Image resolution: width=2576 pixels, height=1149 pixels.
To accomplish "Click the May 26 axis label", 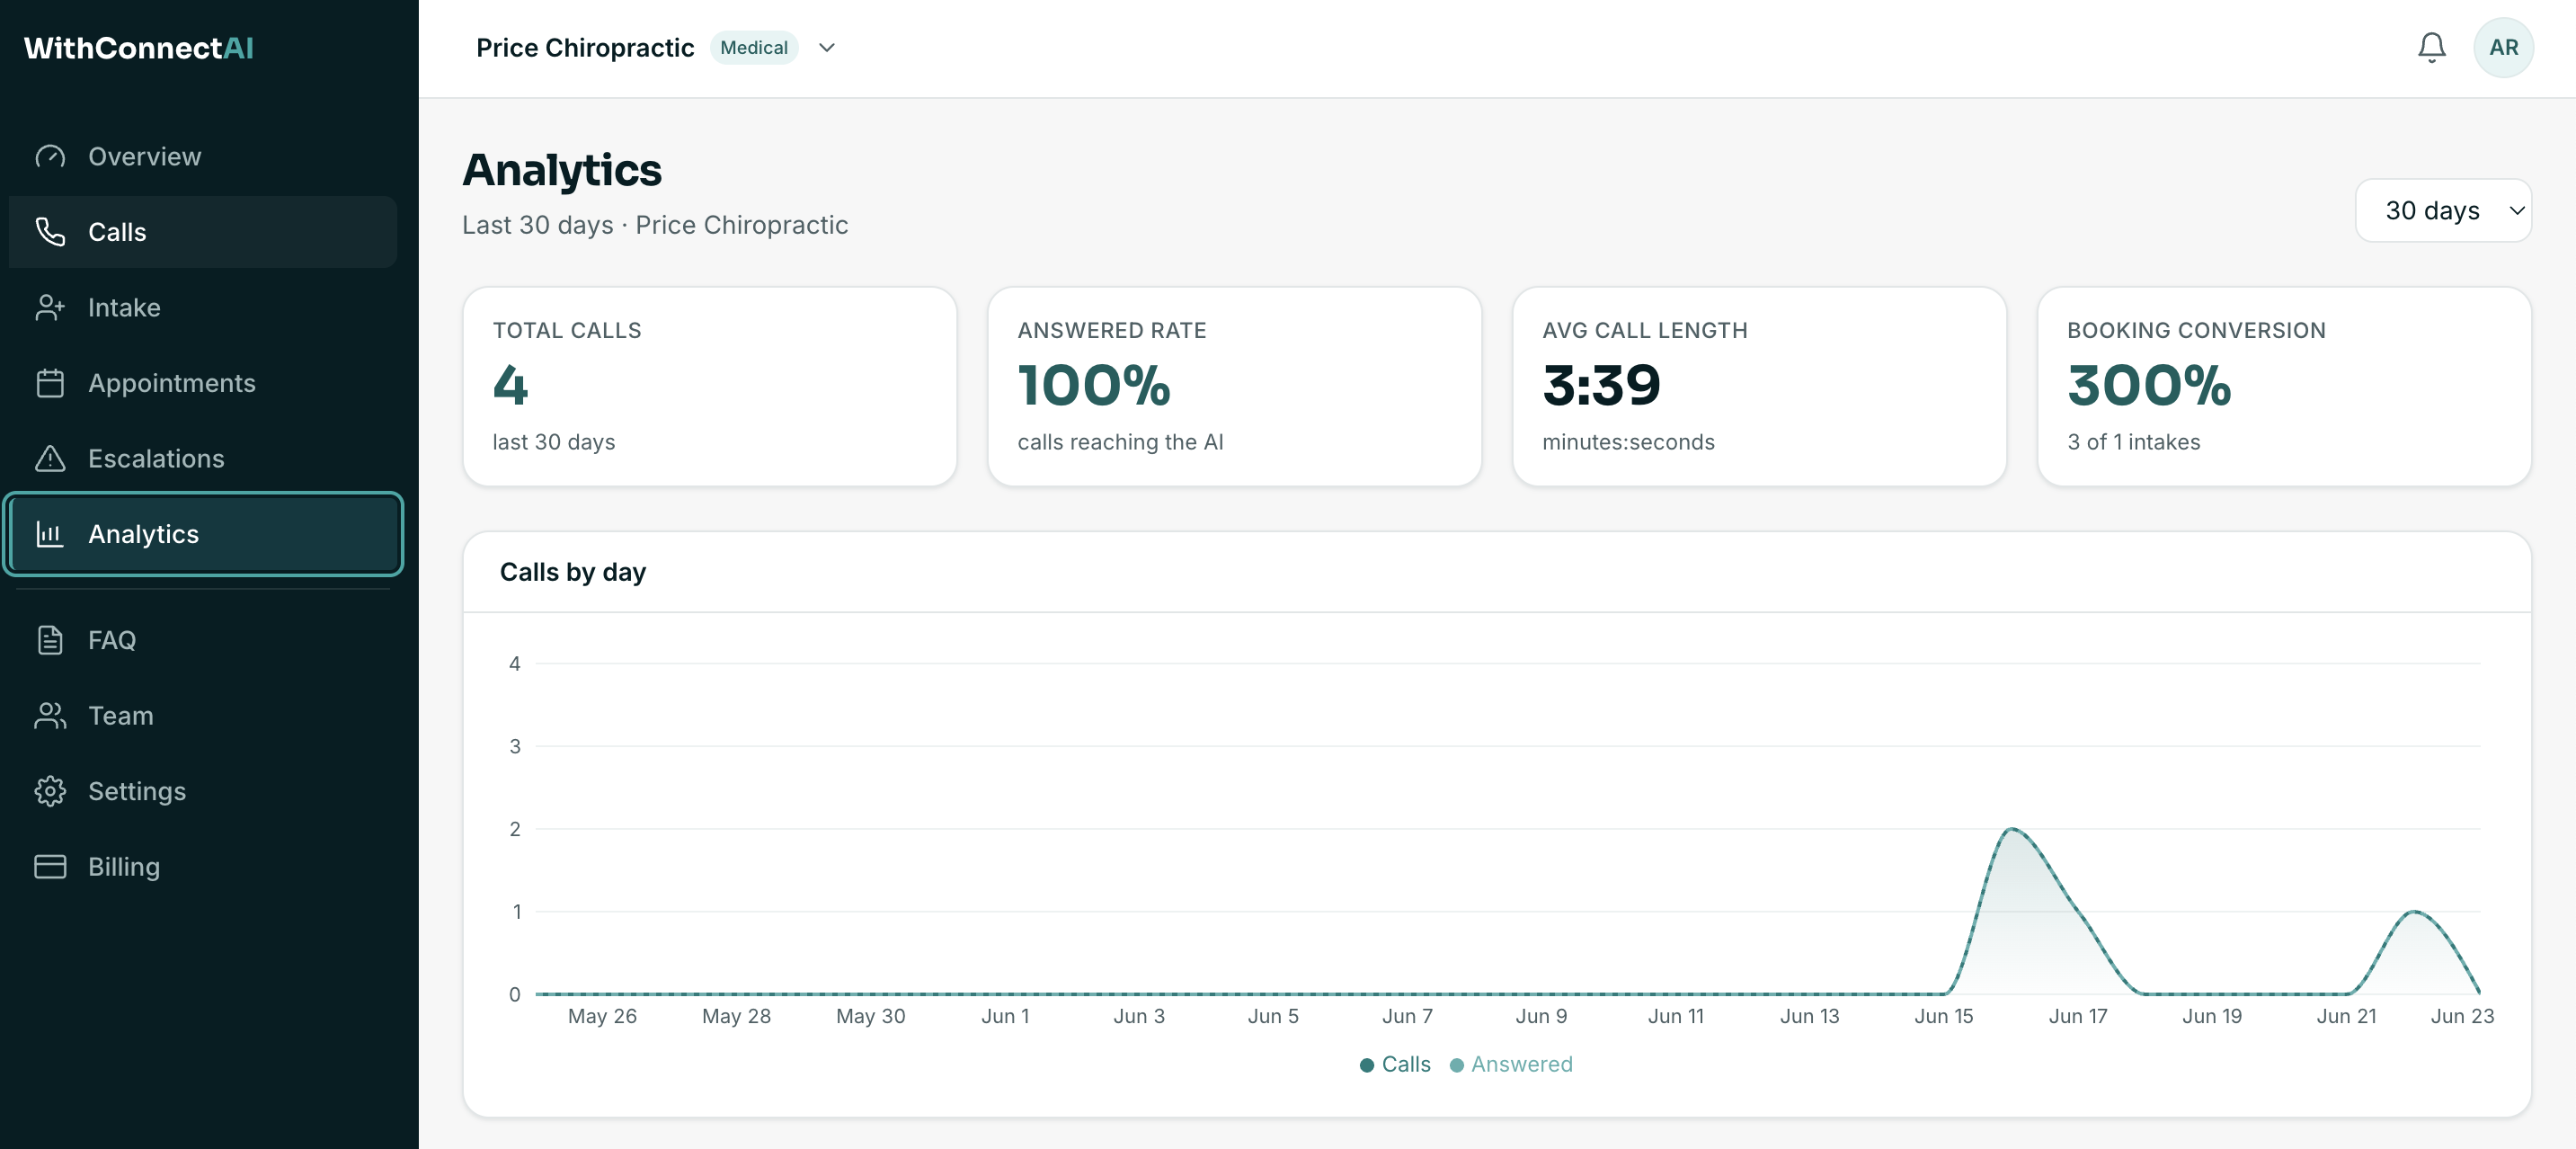I will 602,1016.
